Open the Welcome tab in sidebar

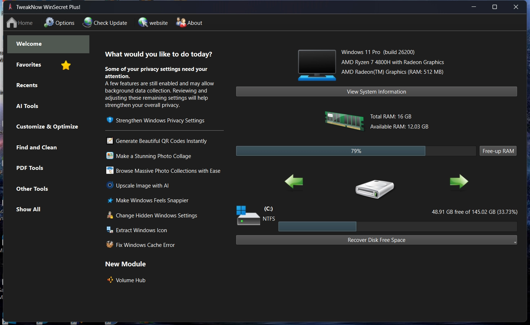point(48,44)
